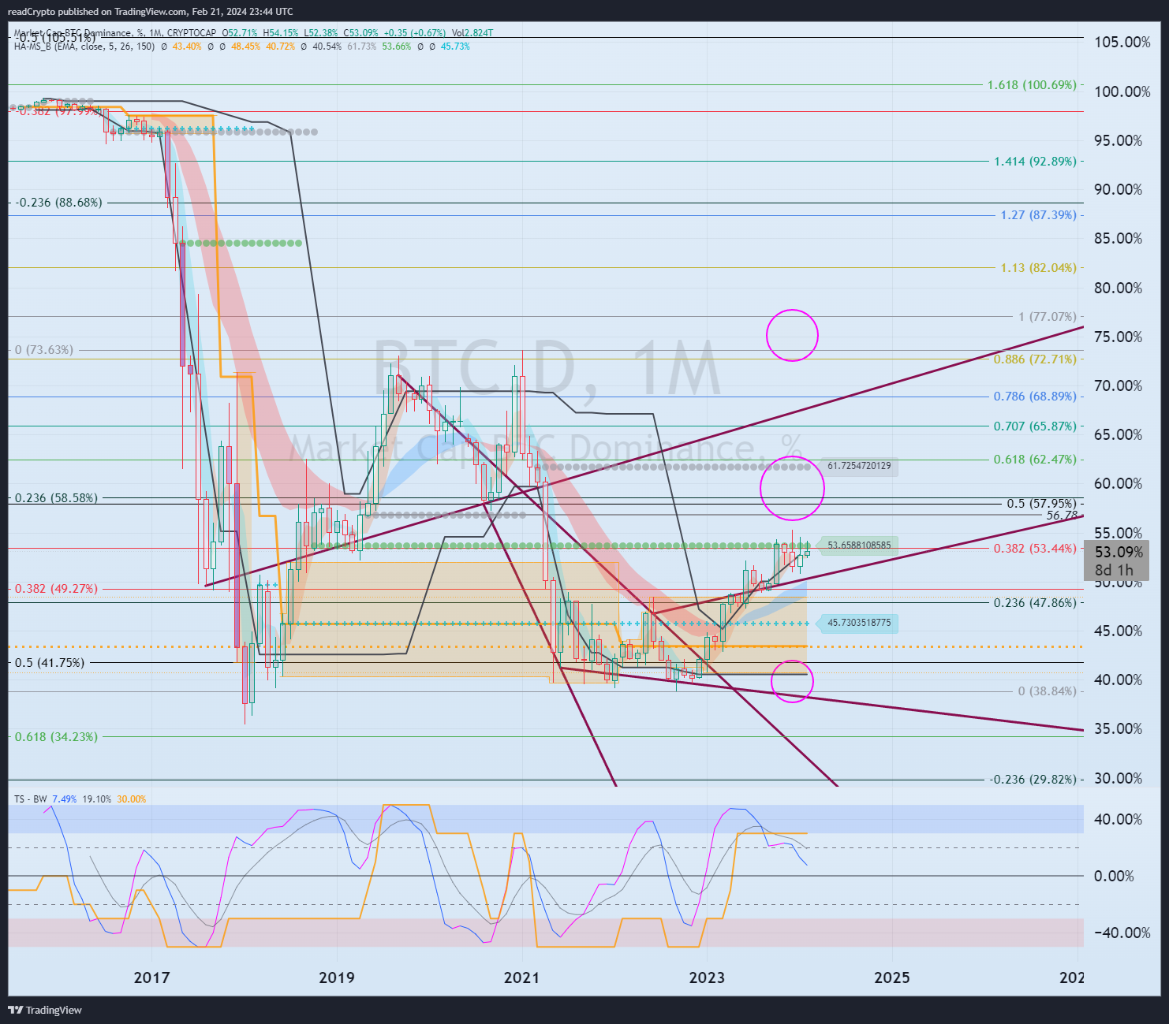Click the 0.786 (68.89%) Fibonacci label
This screenshot has height=1024, width=1169.
[x=1035, y=397]
